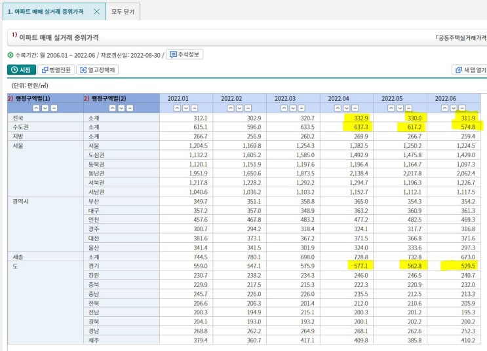Viewport: 487px width, 351px height.
Task: Click highlighted value 529.5 for 경기
Action: 468,266
